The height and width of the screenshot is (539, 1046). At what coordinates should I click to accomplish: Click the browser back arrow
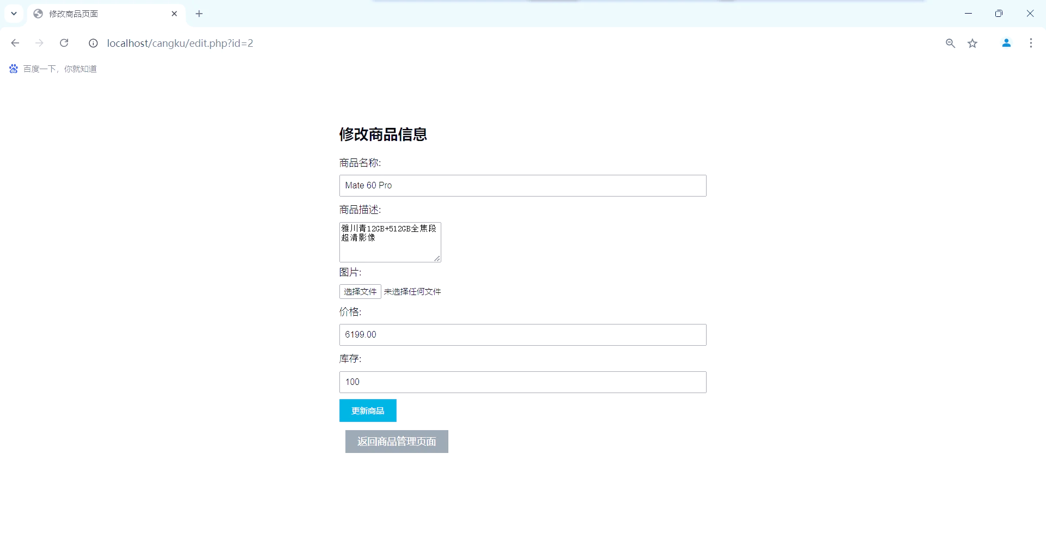point(15,43)
